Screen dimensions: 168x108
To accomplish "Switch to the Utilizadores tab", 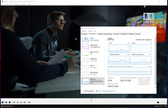I will (x=124, y=34).
